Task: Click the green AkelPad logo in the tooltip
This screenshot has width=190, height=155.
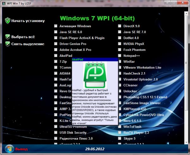Action: point(95,75)
